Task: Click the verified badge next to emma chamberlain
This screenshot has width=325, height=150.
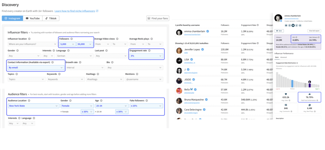Action: [x=208, y=32]
